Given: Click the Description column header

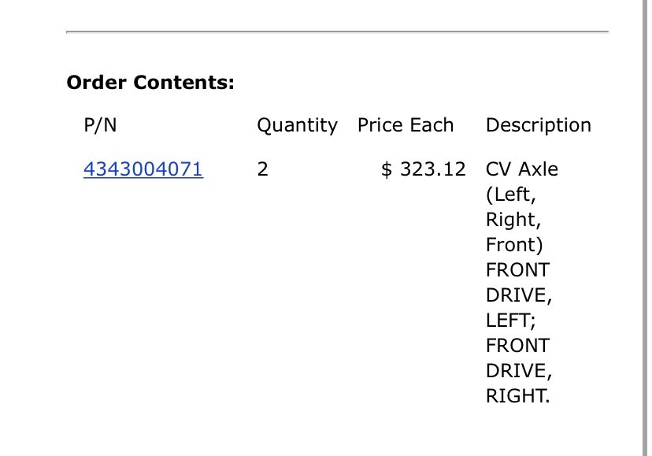Looking at the screenshot, I should coord(539,126).
